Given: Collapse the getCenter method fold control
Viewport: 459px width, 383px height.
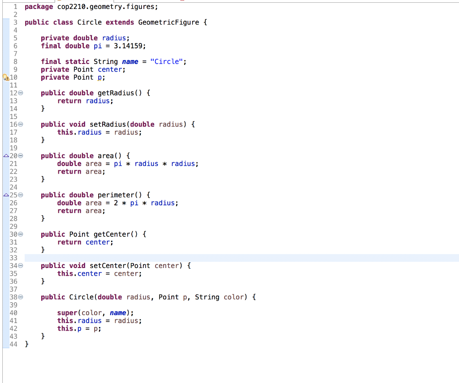Looking at the screenshot, I should click(21, 234).
